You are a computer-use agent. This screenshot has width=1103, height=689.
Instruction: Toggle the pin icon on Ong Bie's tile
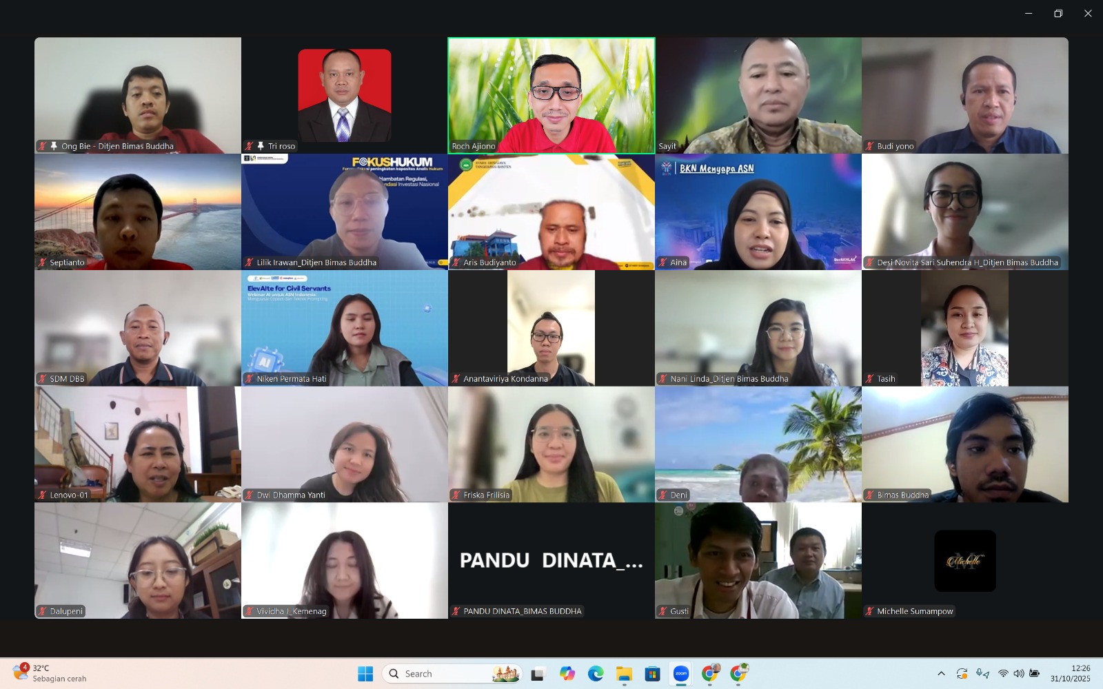54,146
